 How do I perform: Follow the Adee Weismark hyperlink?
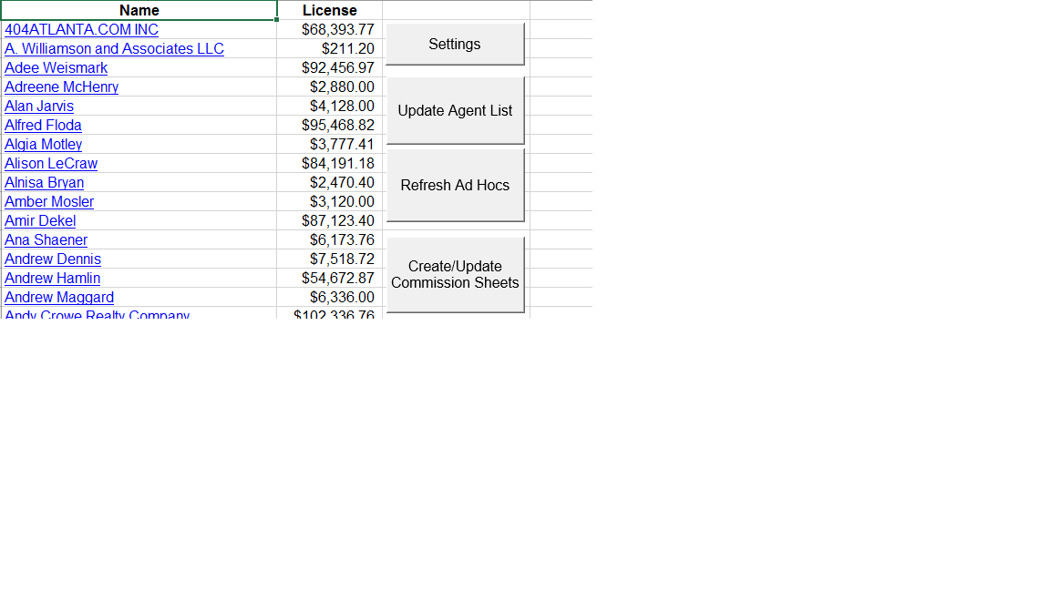[56, 67]
